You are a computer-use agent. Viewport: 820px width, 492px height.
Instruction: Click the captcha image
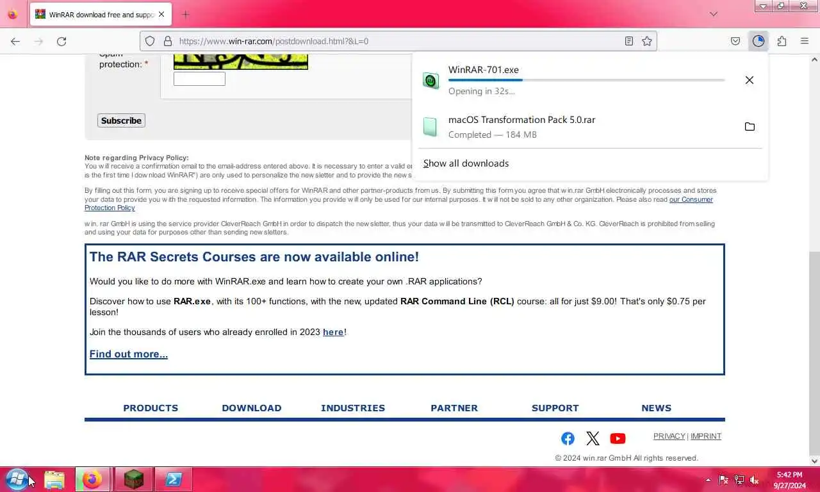click(x=241, y=61)
